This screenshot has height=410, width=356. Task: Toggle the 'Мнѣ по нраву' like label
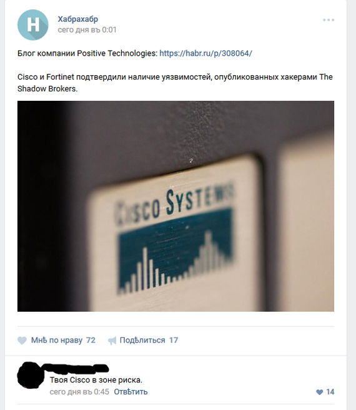[x=57, y=340]
